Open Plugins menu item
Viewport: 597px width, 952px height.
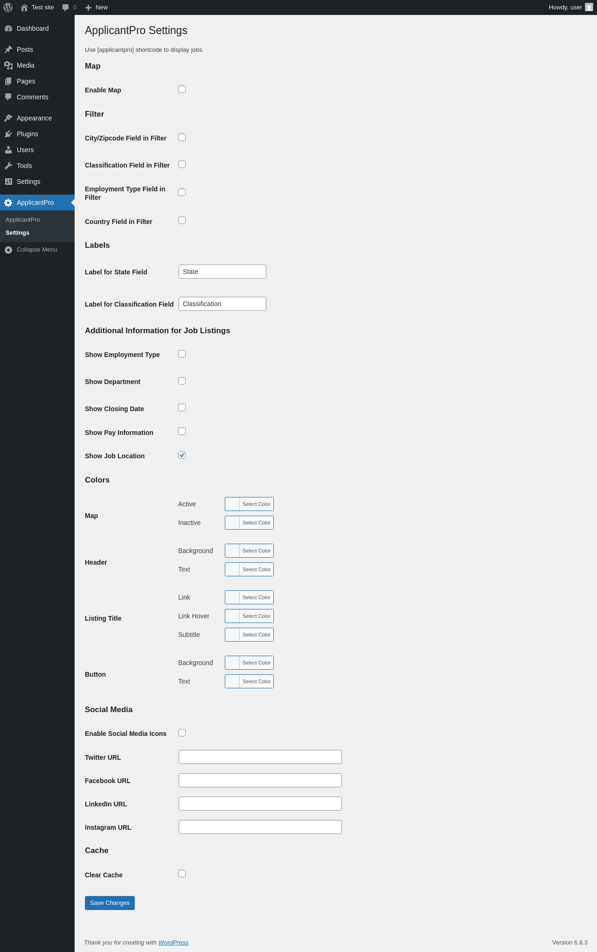[x=37, y=134]
